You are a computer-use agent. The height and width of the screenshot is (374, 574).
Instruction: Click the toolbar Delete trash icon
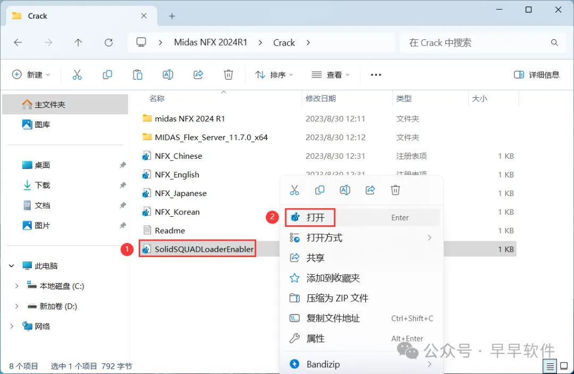(x=229, y=75)
